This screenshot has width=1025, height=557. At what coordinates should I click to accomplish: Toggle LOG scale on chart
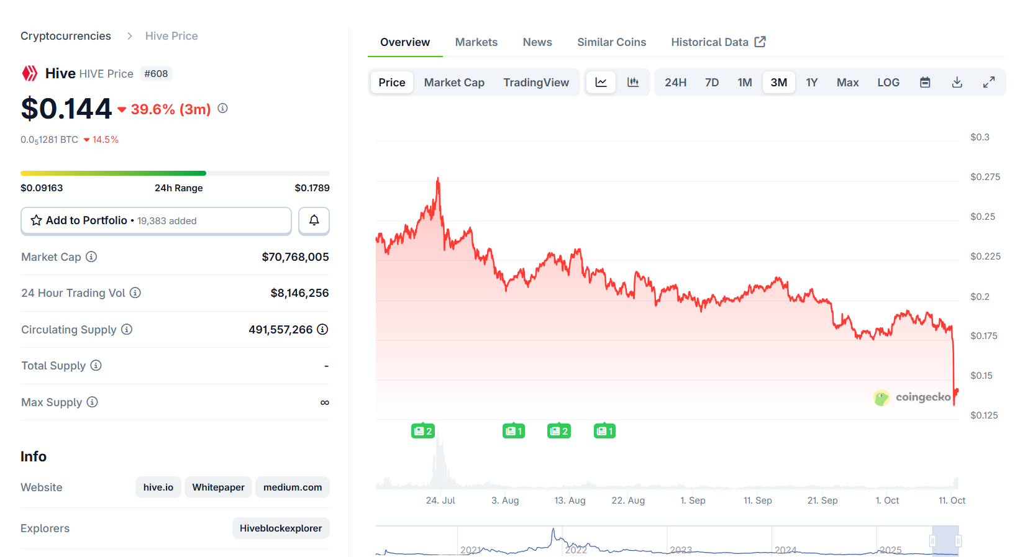[x=888, y=83]
